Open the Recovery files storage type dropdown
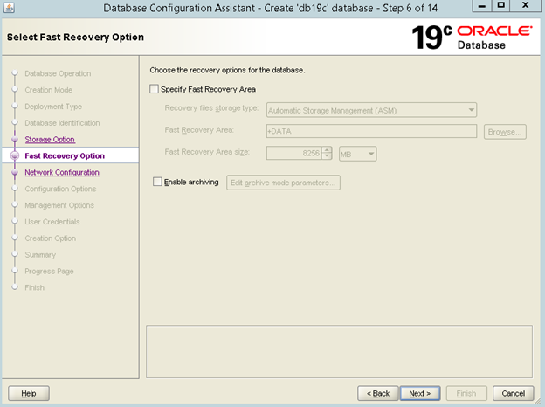This screenshot has width=545, height=407. coord(371,110)
